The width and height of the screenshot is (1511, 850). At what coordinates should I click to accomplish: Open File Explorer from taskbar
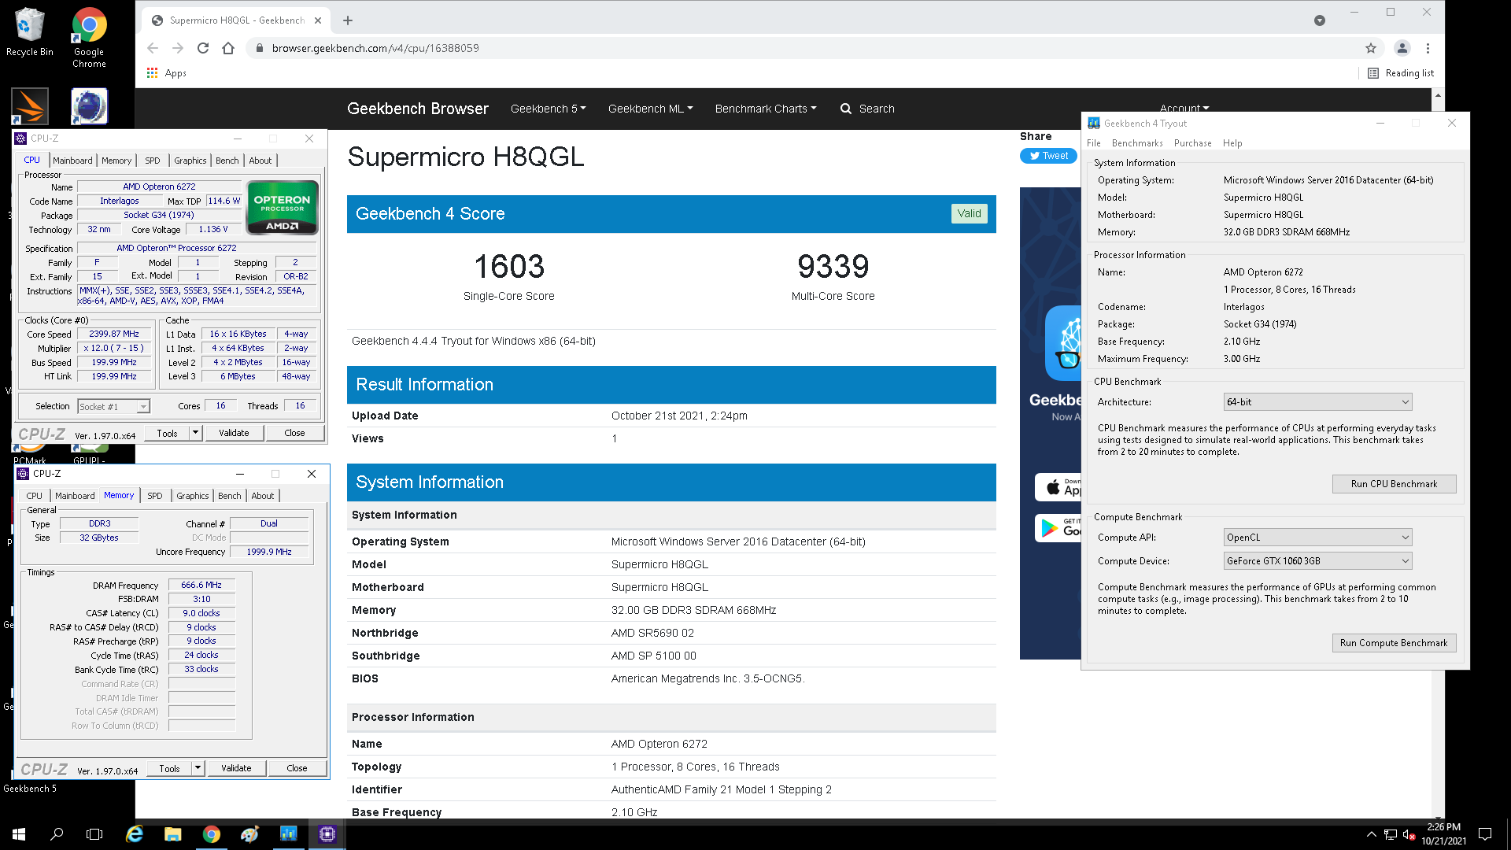pos(173,834)
